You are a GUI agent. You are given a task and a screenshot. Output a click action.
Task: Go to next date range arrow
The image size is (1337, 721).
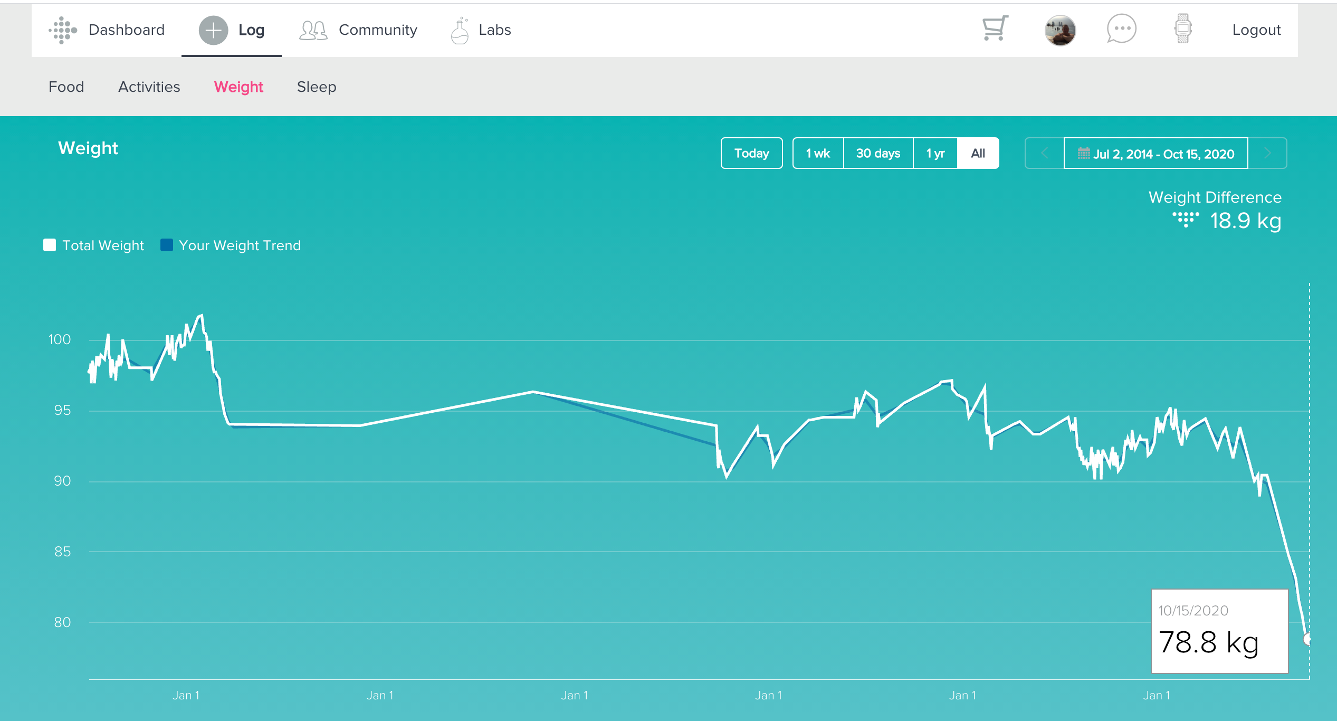1267,154
